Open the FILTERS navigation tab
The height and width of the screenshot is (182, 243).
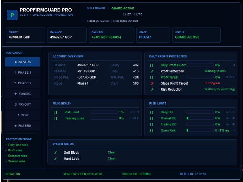(23, 125)
